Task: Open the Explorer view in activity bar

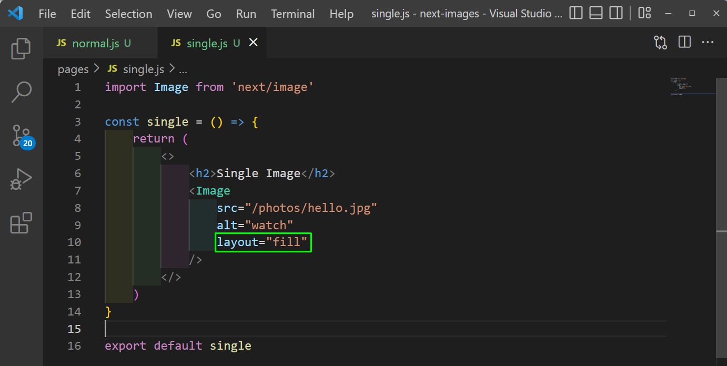Action: (x=21, y=48)
